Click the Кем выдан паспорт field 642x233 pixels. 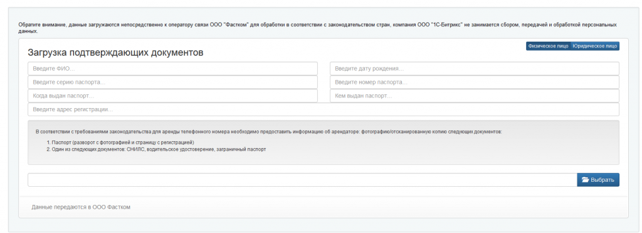pos(475,96)
